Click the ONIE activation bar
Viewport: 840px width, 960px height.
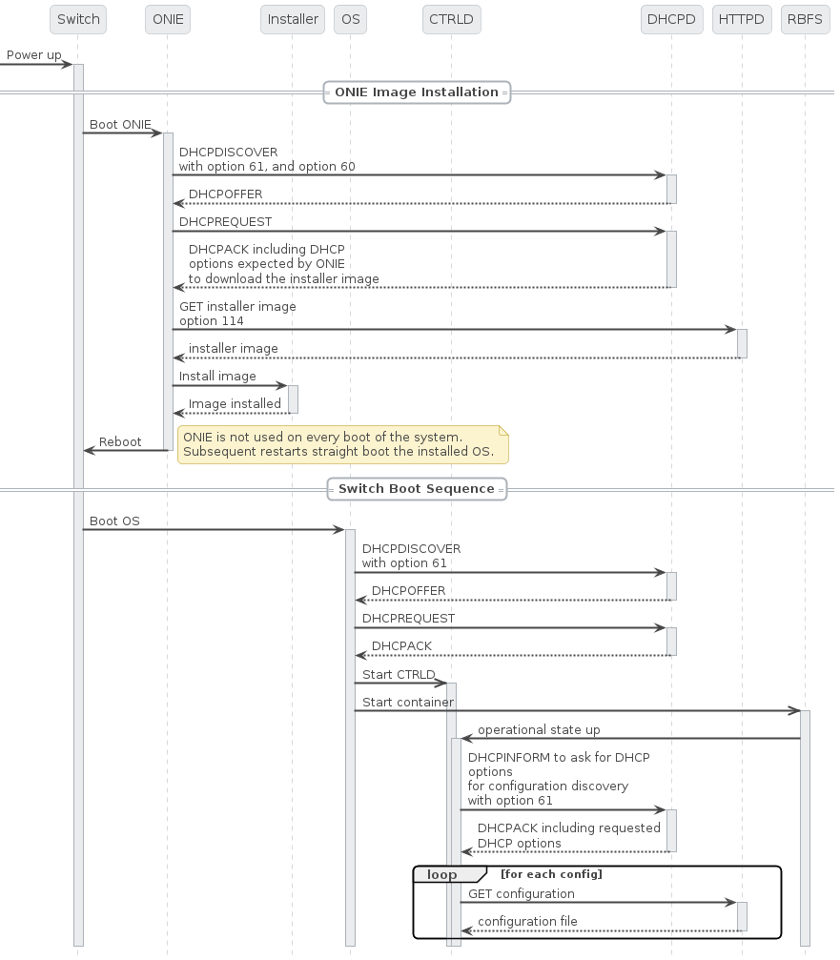tap(168, 286)
